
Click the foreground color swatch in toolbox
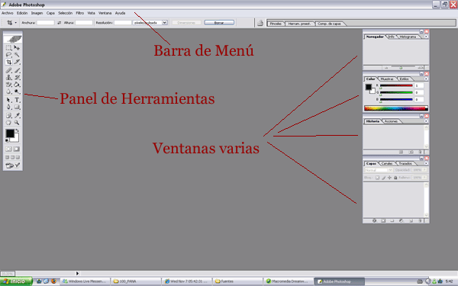(10, 133)
